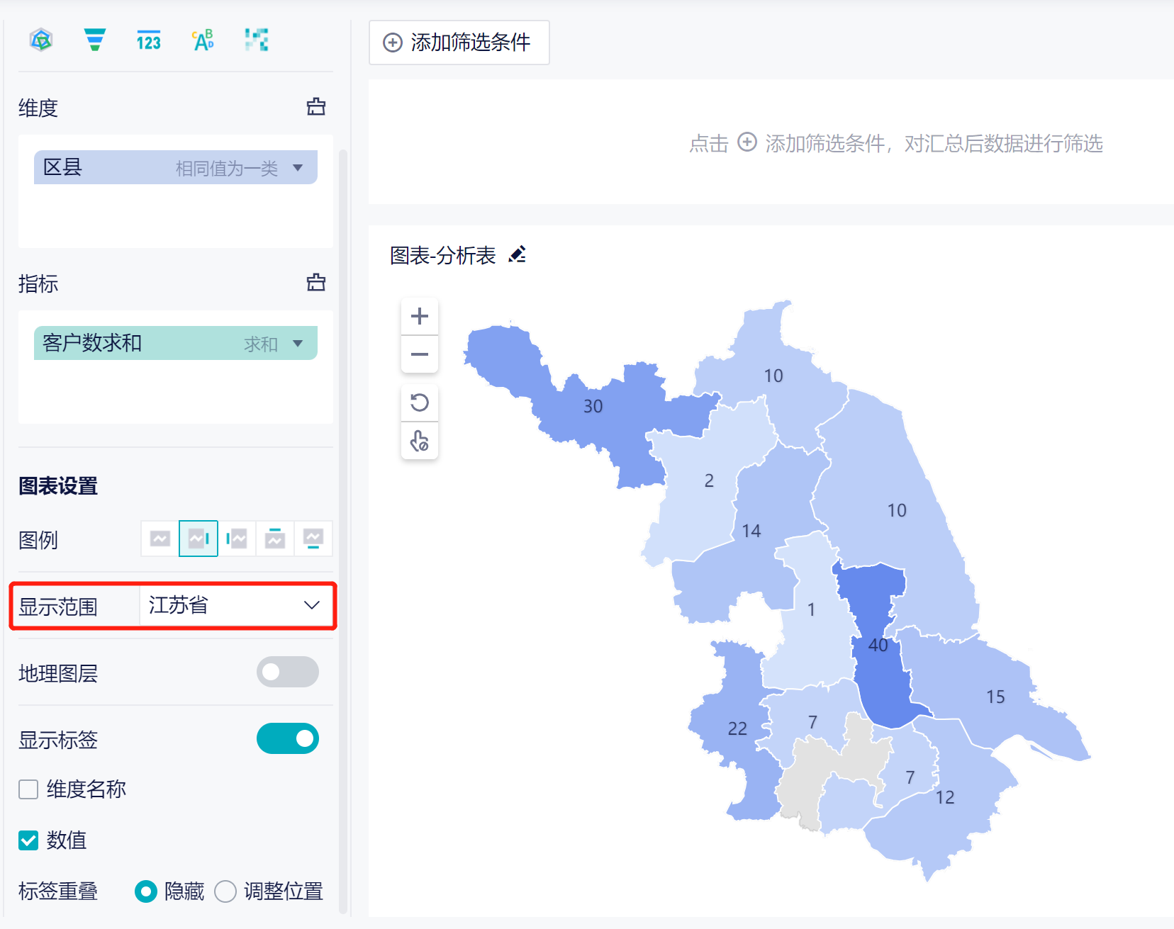Set legend to hidden (no legend icon)

[x=160, y=539]
